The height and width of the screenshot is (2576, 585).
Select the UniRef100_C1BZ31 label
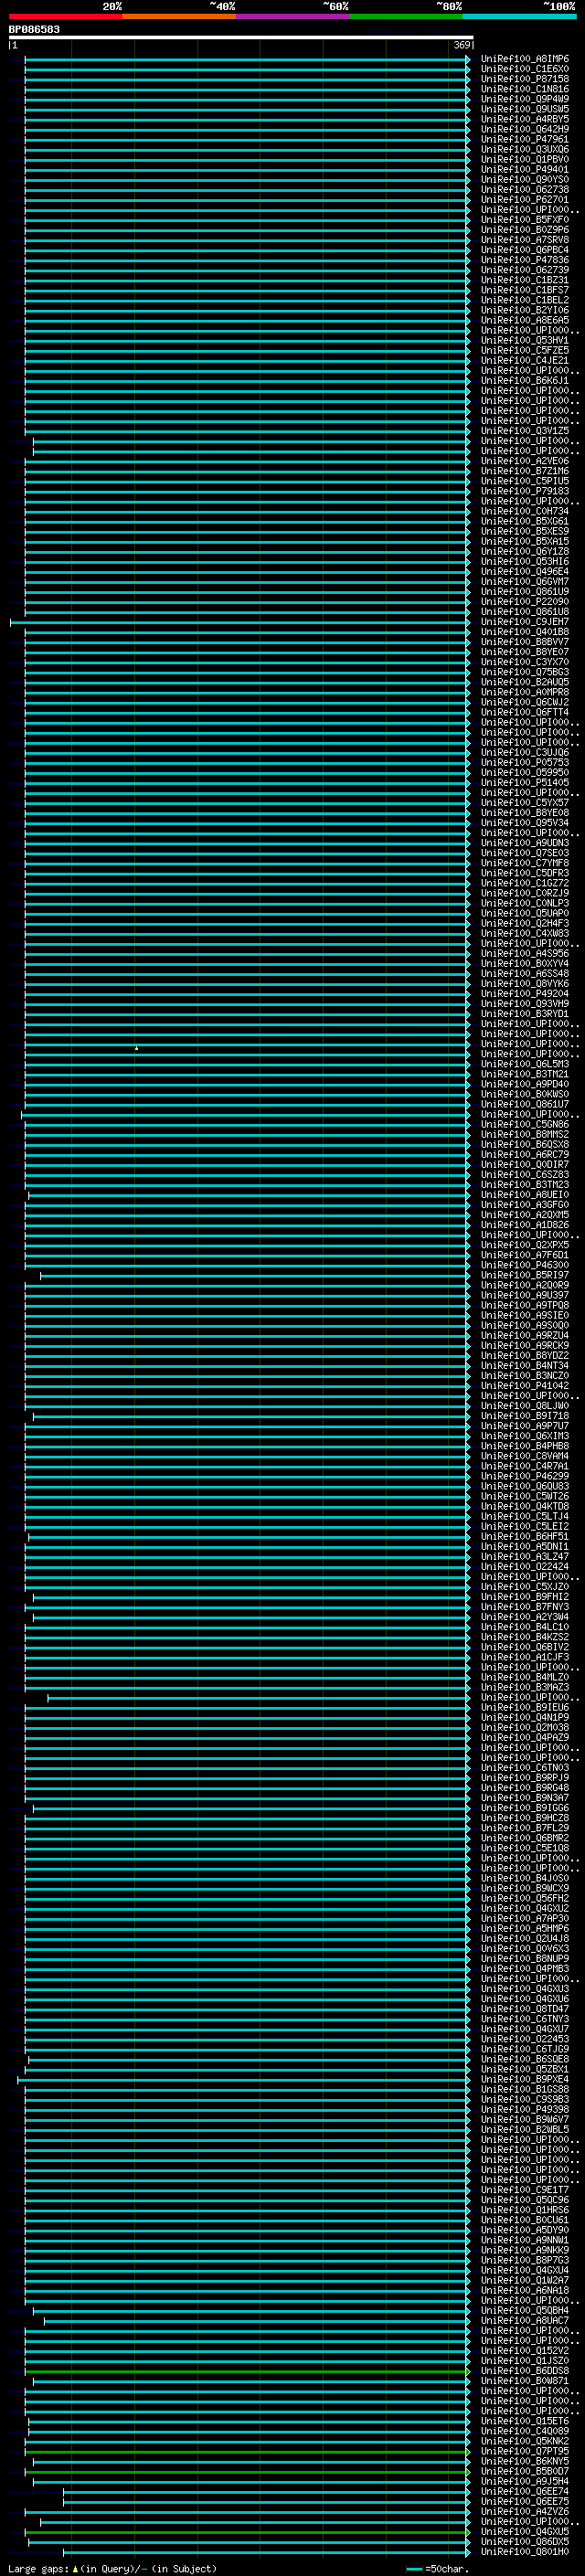[525, 280]
